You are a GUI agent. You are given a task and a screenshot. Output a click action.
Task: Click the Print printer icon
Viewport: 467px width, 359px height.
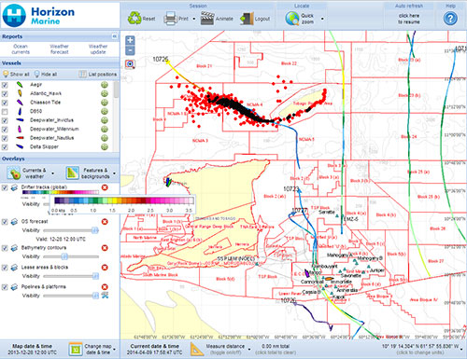pyautogui.click(x=171, y=19)
